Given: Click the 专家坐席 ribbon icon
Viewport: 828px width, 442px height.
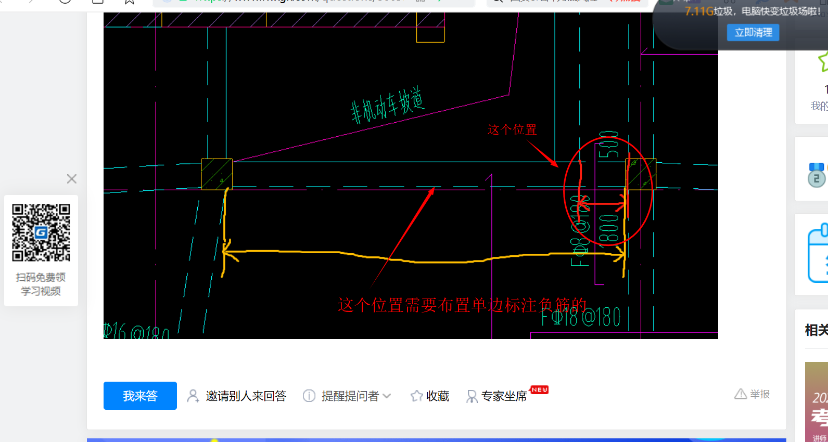Looking at the screenshot, I should (472, 396).
